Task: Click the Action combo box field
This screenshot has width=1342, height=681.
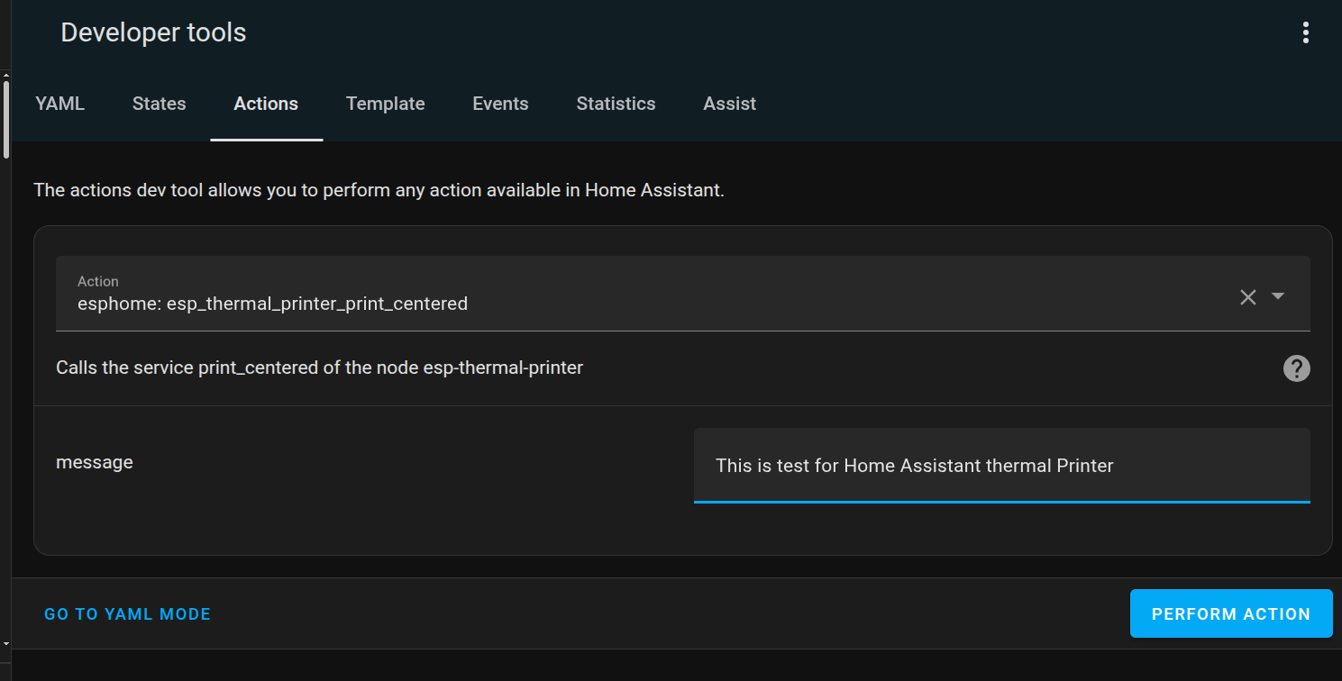Action: coord(682,294)
